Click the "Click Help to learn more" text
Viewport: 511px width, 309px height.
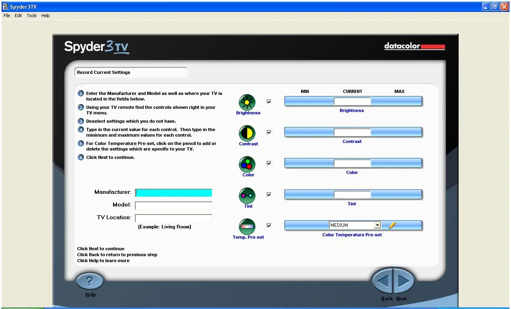[x=103, y=261]
